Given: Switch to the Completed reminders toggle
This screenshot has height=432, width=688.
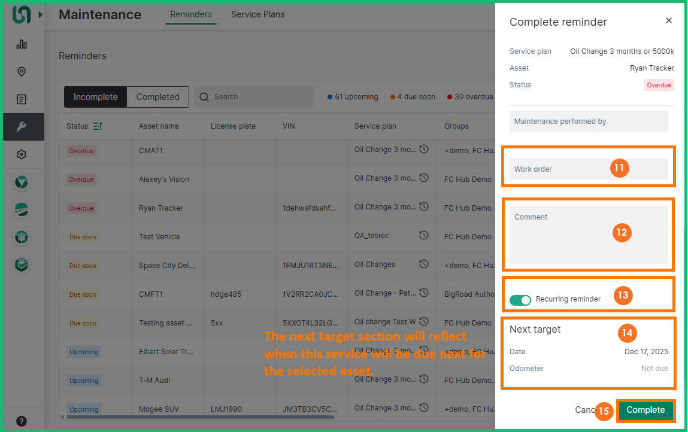Looking at the screenshot, I should 157,97.
